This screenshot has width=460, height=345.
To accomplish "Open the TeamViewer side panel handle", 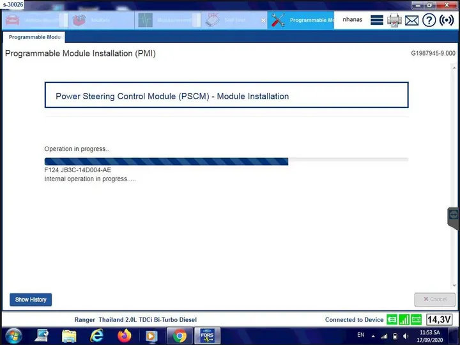I will pos(453,218).
